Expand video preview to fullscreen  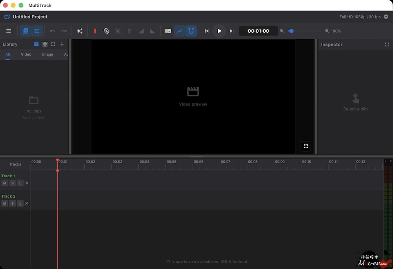pos(306,146)
